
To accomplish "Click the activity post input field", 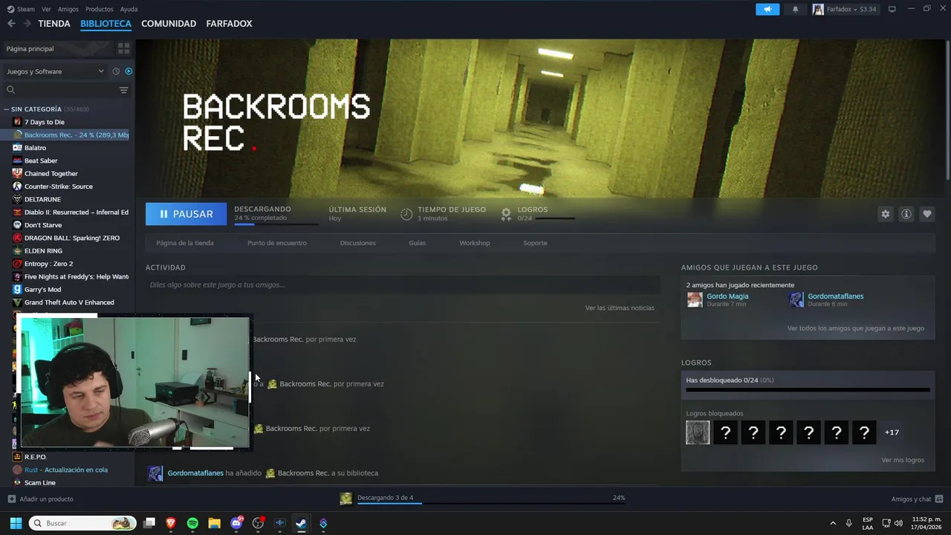I will click(x=403, y=285).
